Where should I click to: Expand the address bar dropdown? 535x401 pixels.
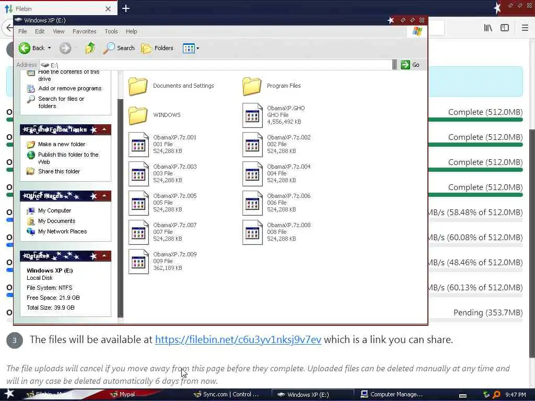click(x=394, y=65)
